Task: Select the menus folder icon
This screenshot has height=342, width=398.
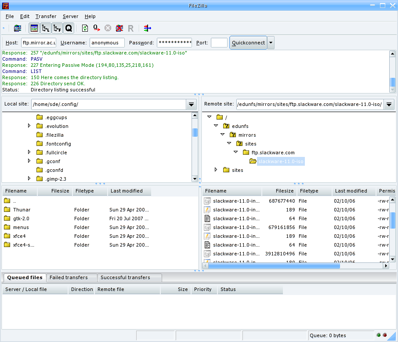Action: coord(7,227)
